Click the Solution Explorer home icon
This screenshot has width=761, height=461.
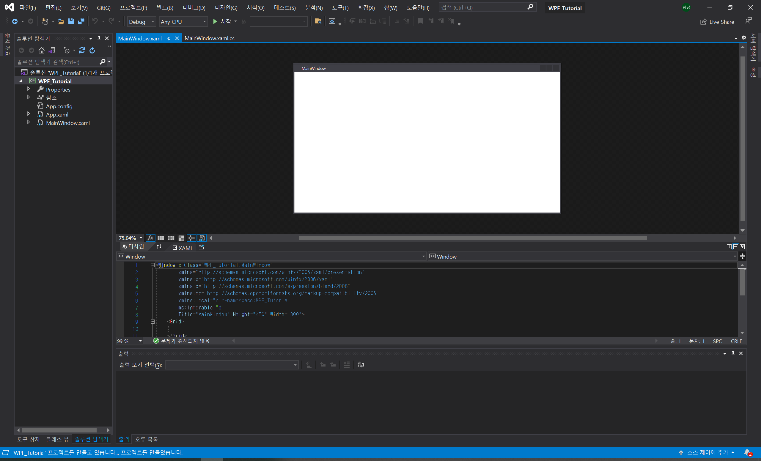tap(41, 50)
